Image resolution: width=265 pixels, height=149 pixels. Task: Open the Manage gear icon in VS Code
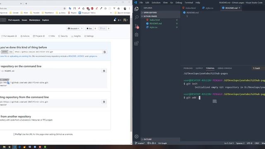[136, 136]
